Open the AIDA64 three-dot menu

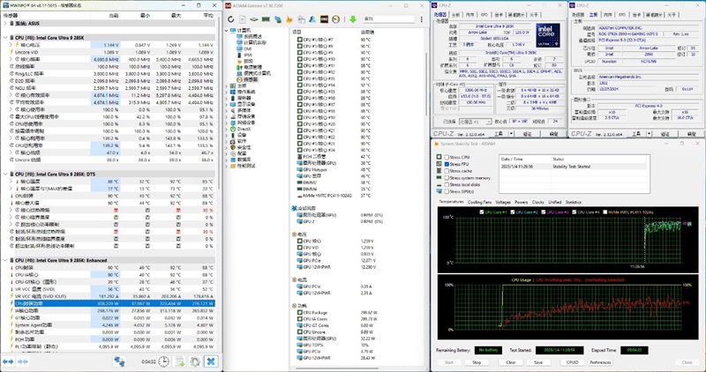(422, 19)
